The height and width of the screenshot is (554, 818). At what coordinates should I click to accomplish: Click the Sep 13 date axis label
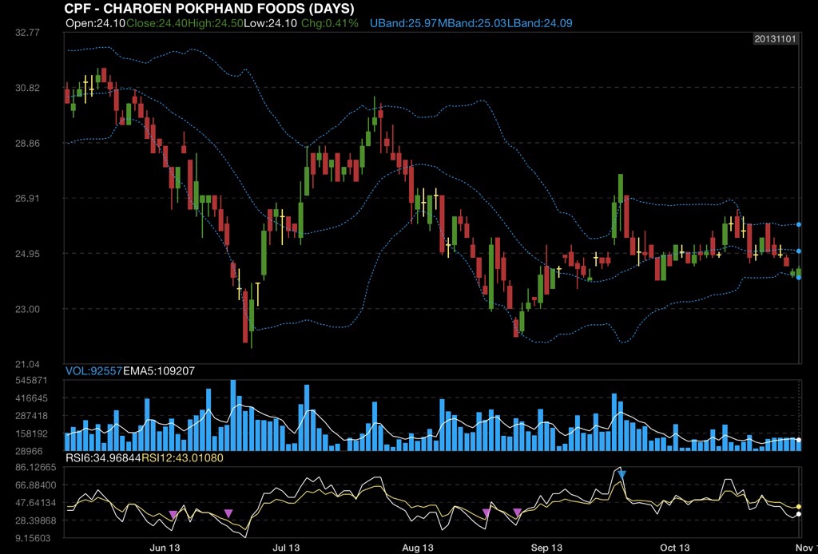546,548
